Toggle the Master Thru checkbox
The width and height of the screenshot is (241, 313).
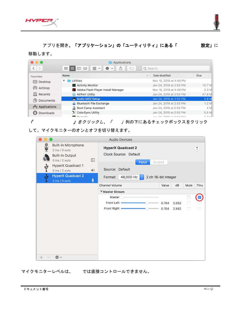click(200, 197)
